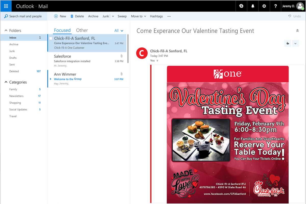
Task: Switch to the Other tab
Action: click(x=82, y=30)
